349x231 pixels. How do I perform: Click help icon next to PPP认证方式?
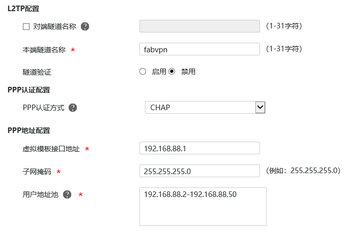[73, 108]
